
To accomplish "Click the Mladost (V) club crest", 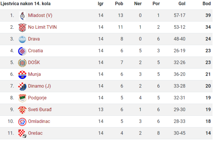I will [x=22, y=16].
